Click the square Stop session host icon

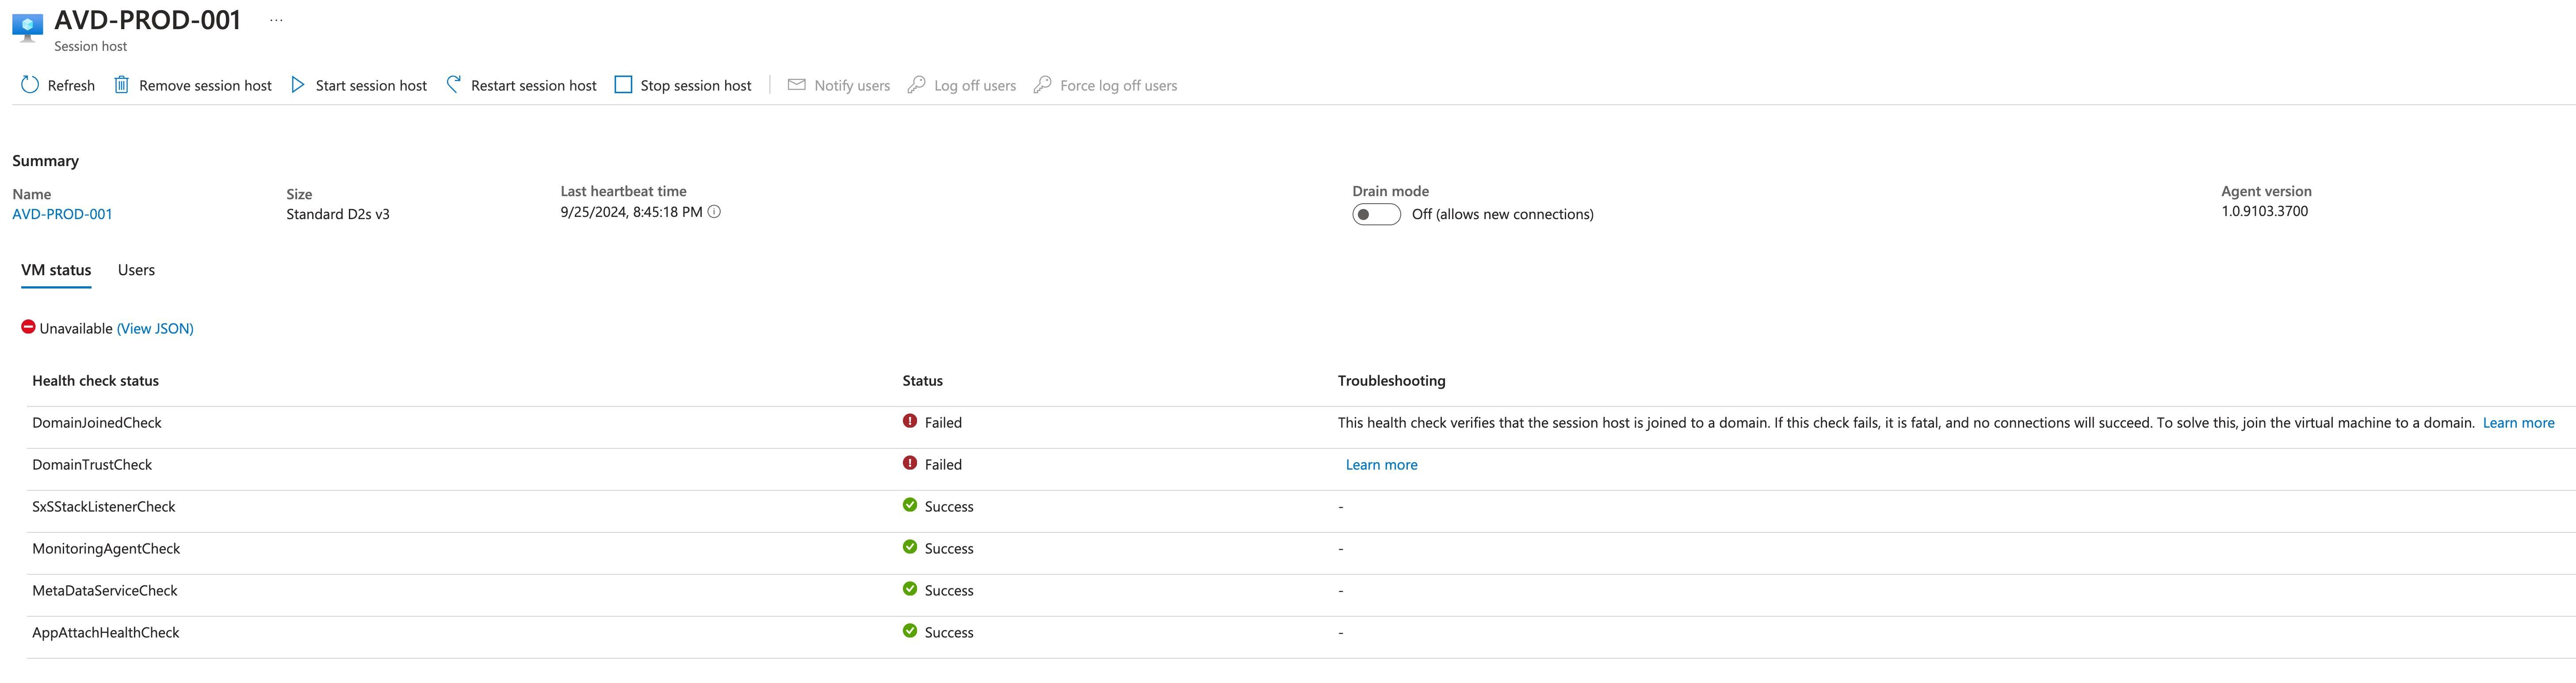[x=623, y=85]
